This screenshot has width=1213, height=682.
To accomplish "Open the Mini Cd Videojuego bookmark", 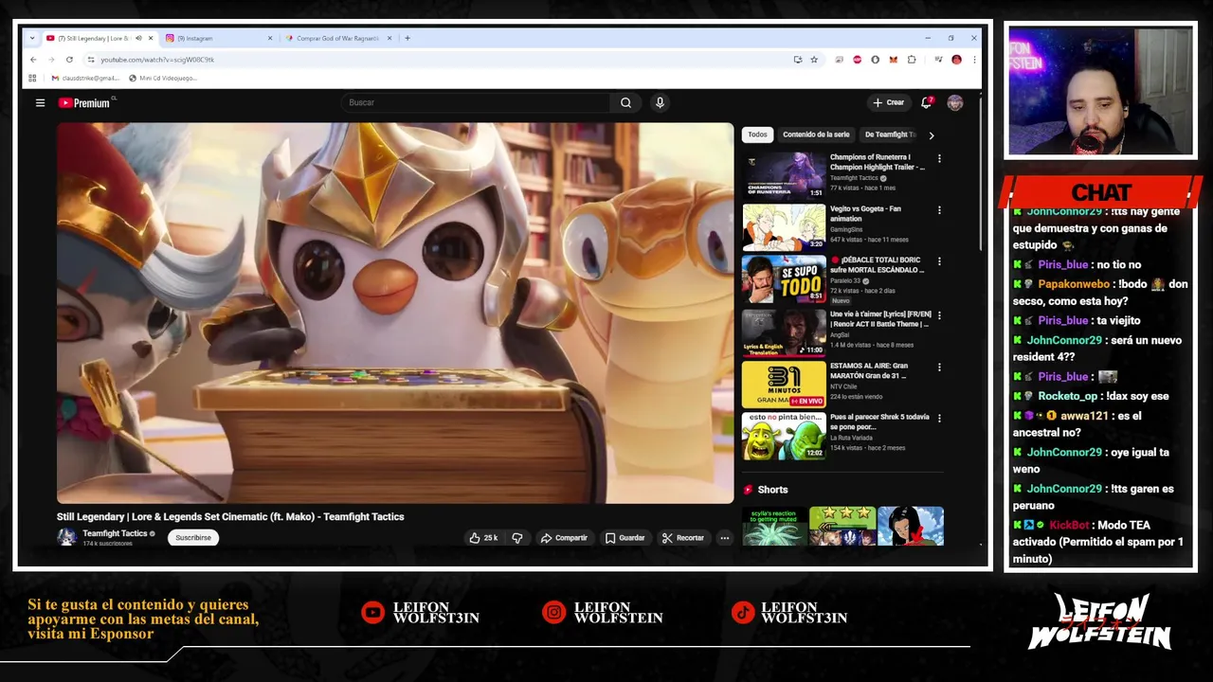I will (x=163, y=78).
